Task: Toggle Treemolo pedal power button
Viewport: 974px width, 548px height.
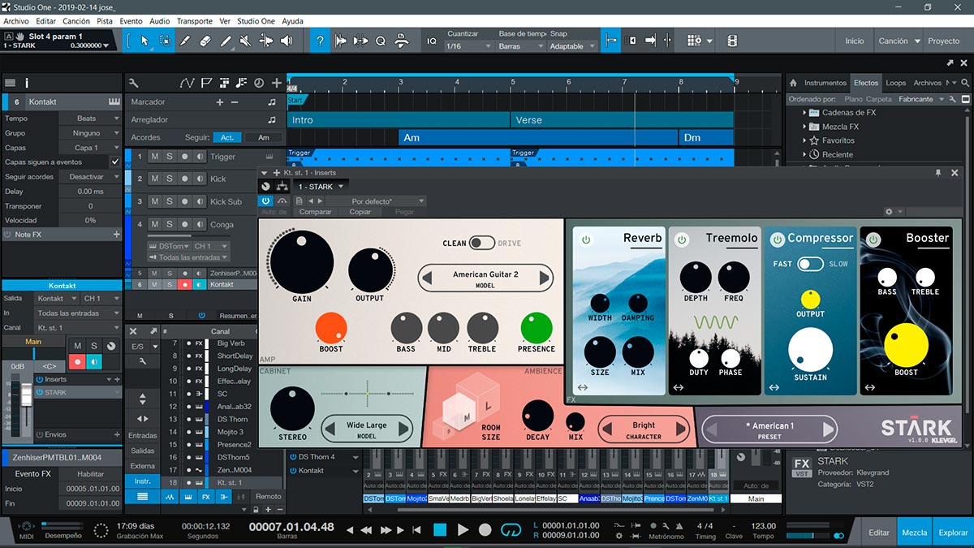Action: coord(683,239)
